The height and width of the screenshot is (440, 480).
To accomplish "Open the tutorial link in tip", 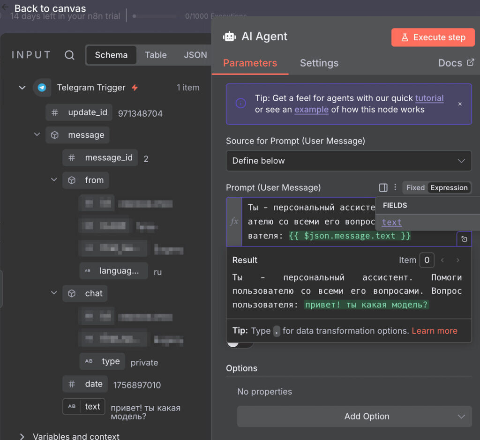I will pyautogui.click(x=429, y=98).
